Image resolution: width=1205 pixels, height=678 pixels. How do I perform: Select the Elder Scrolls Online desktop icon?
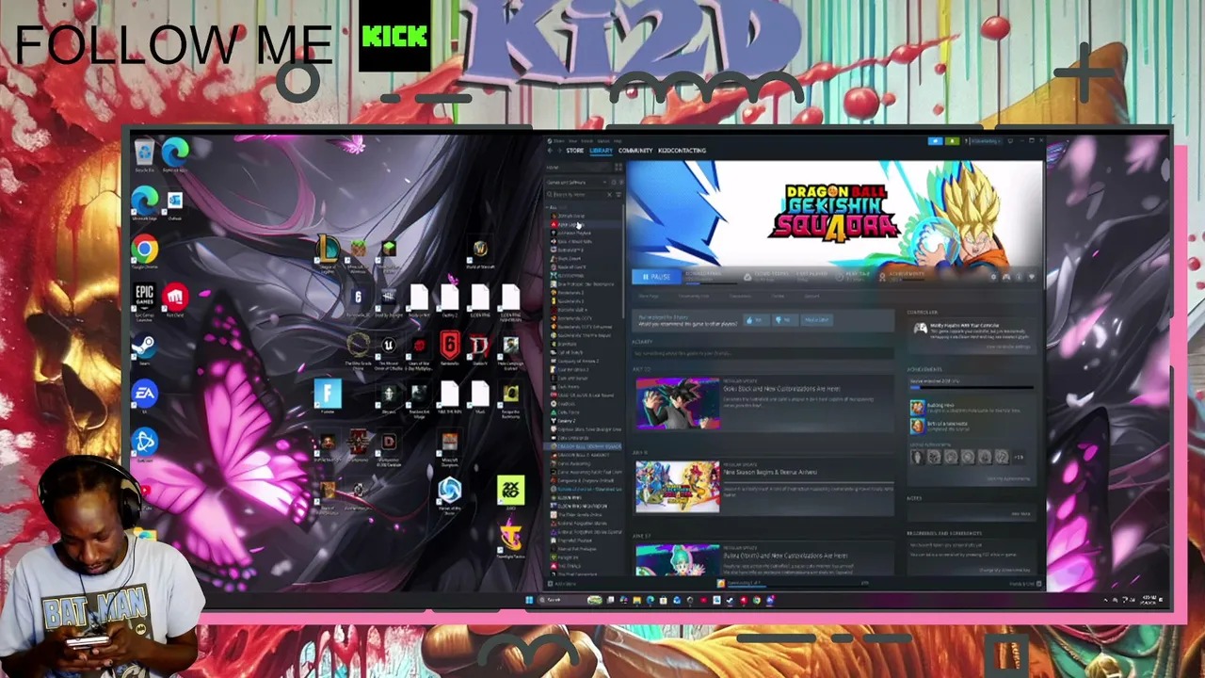tap(358, 348)
